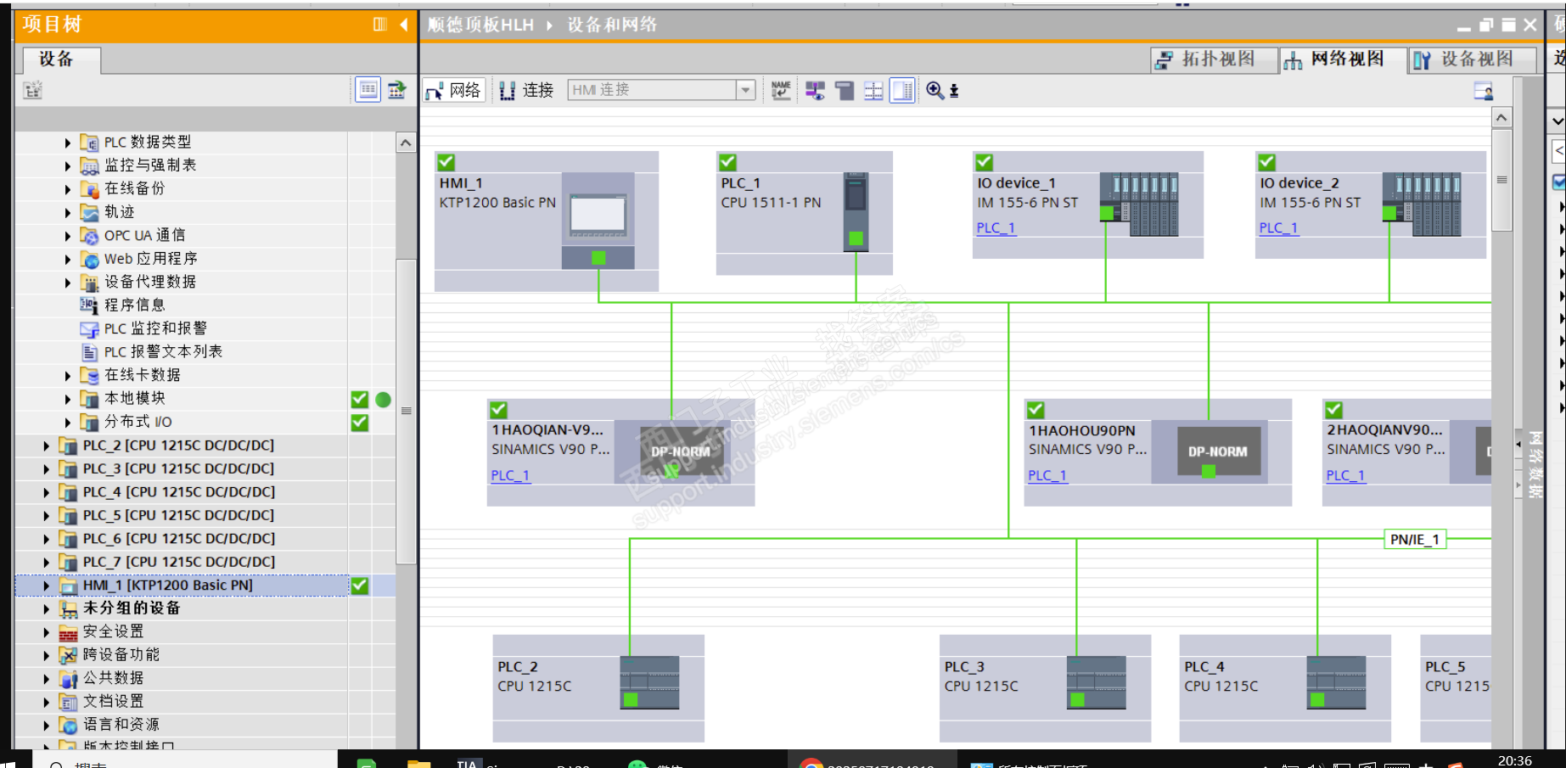Click the Connections (连接) toolbar button

526,90
